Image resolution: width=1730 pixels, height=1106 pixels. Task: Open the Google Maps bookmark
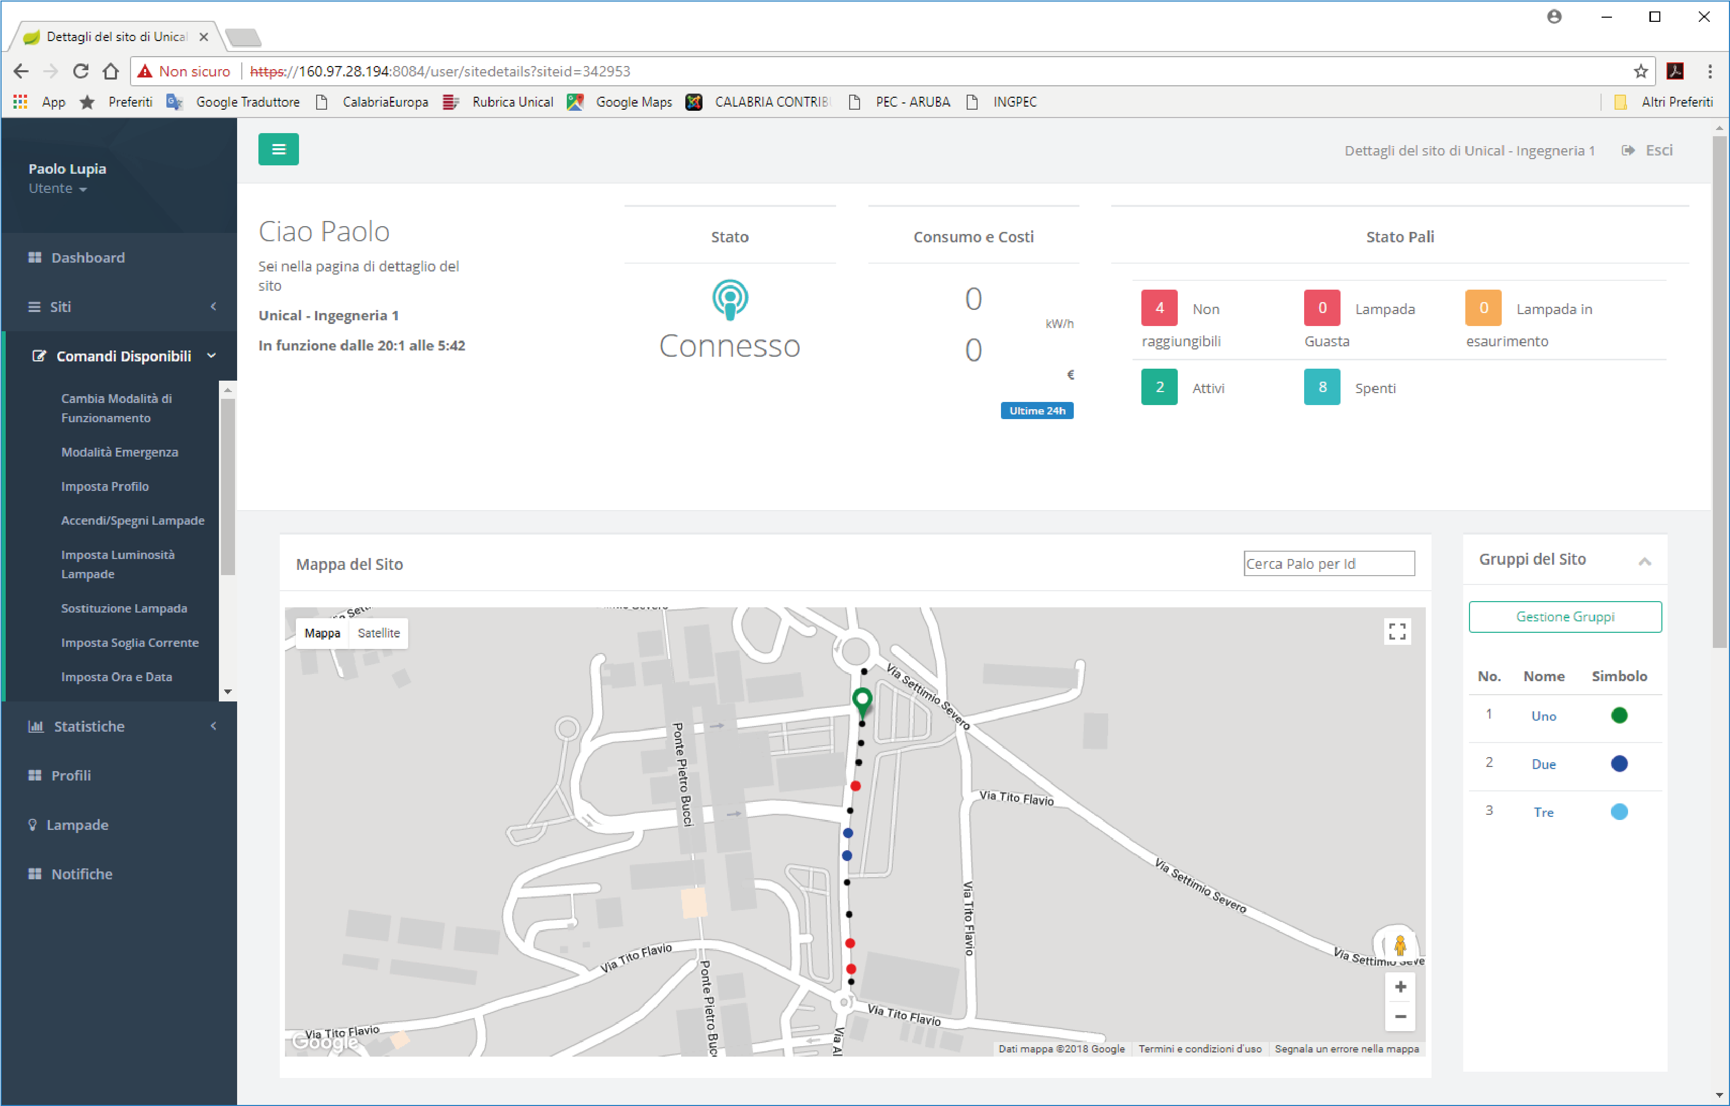tap(619, 102)
